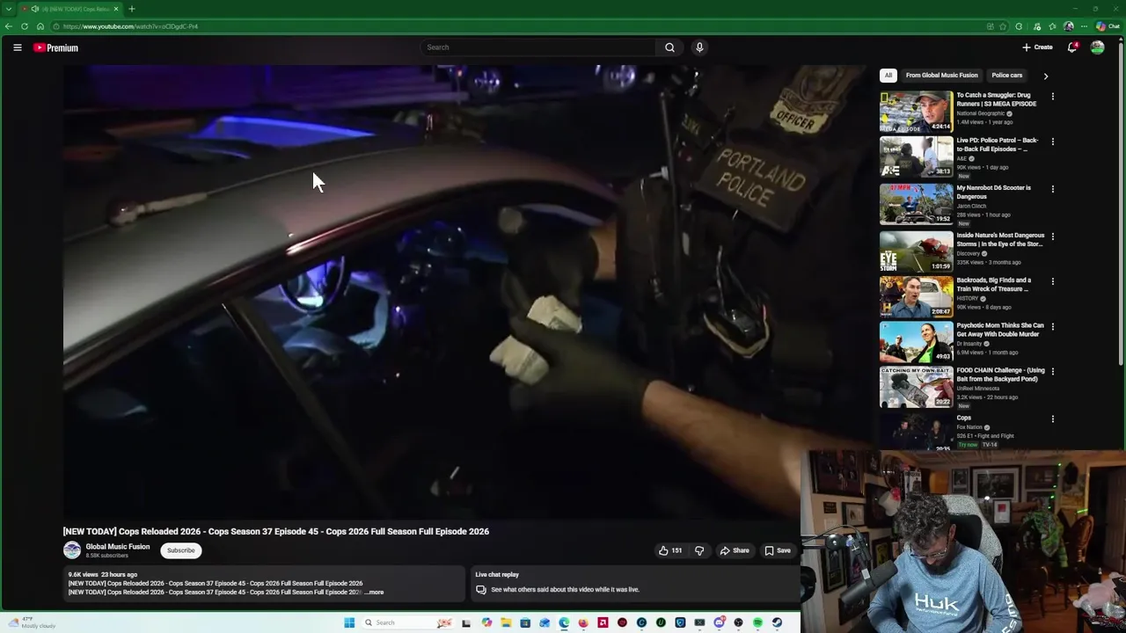Click the browser address bar URL

click(x=130, y=26)
